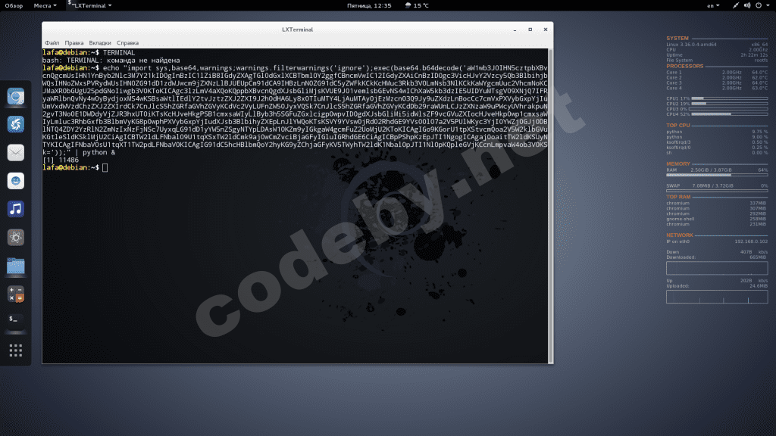Open the Файл menu in LXTerminal

(52, 43)
